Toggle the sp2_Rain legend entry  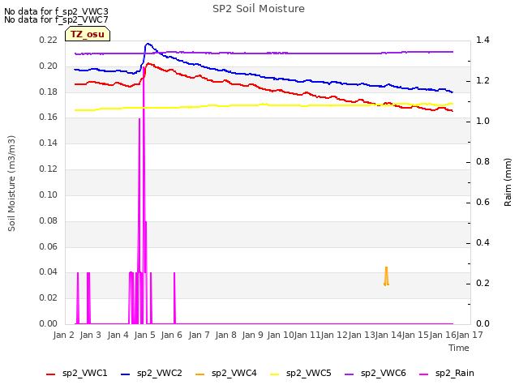pyautogui.click(x=447, y=374)
